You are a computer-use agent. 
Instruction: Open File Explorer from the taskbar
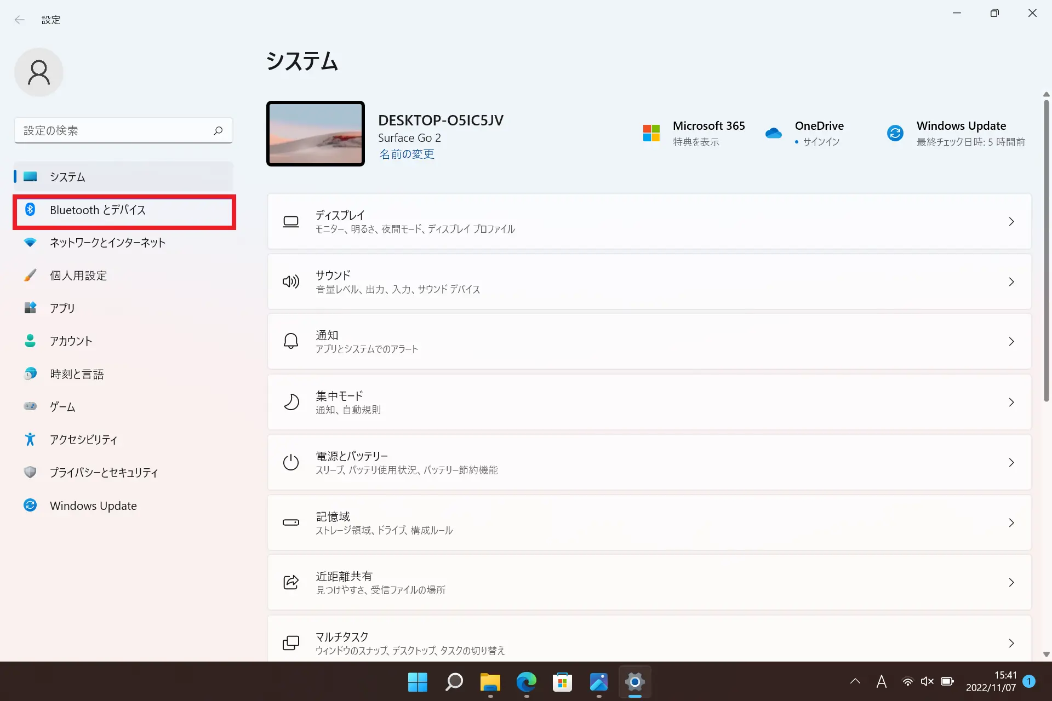[x=490, y=682]
